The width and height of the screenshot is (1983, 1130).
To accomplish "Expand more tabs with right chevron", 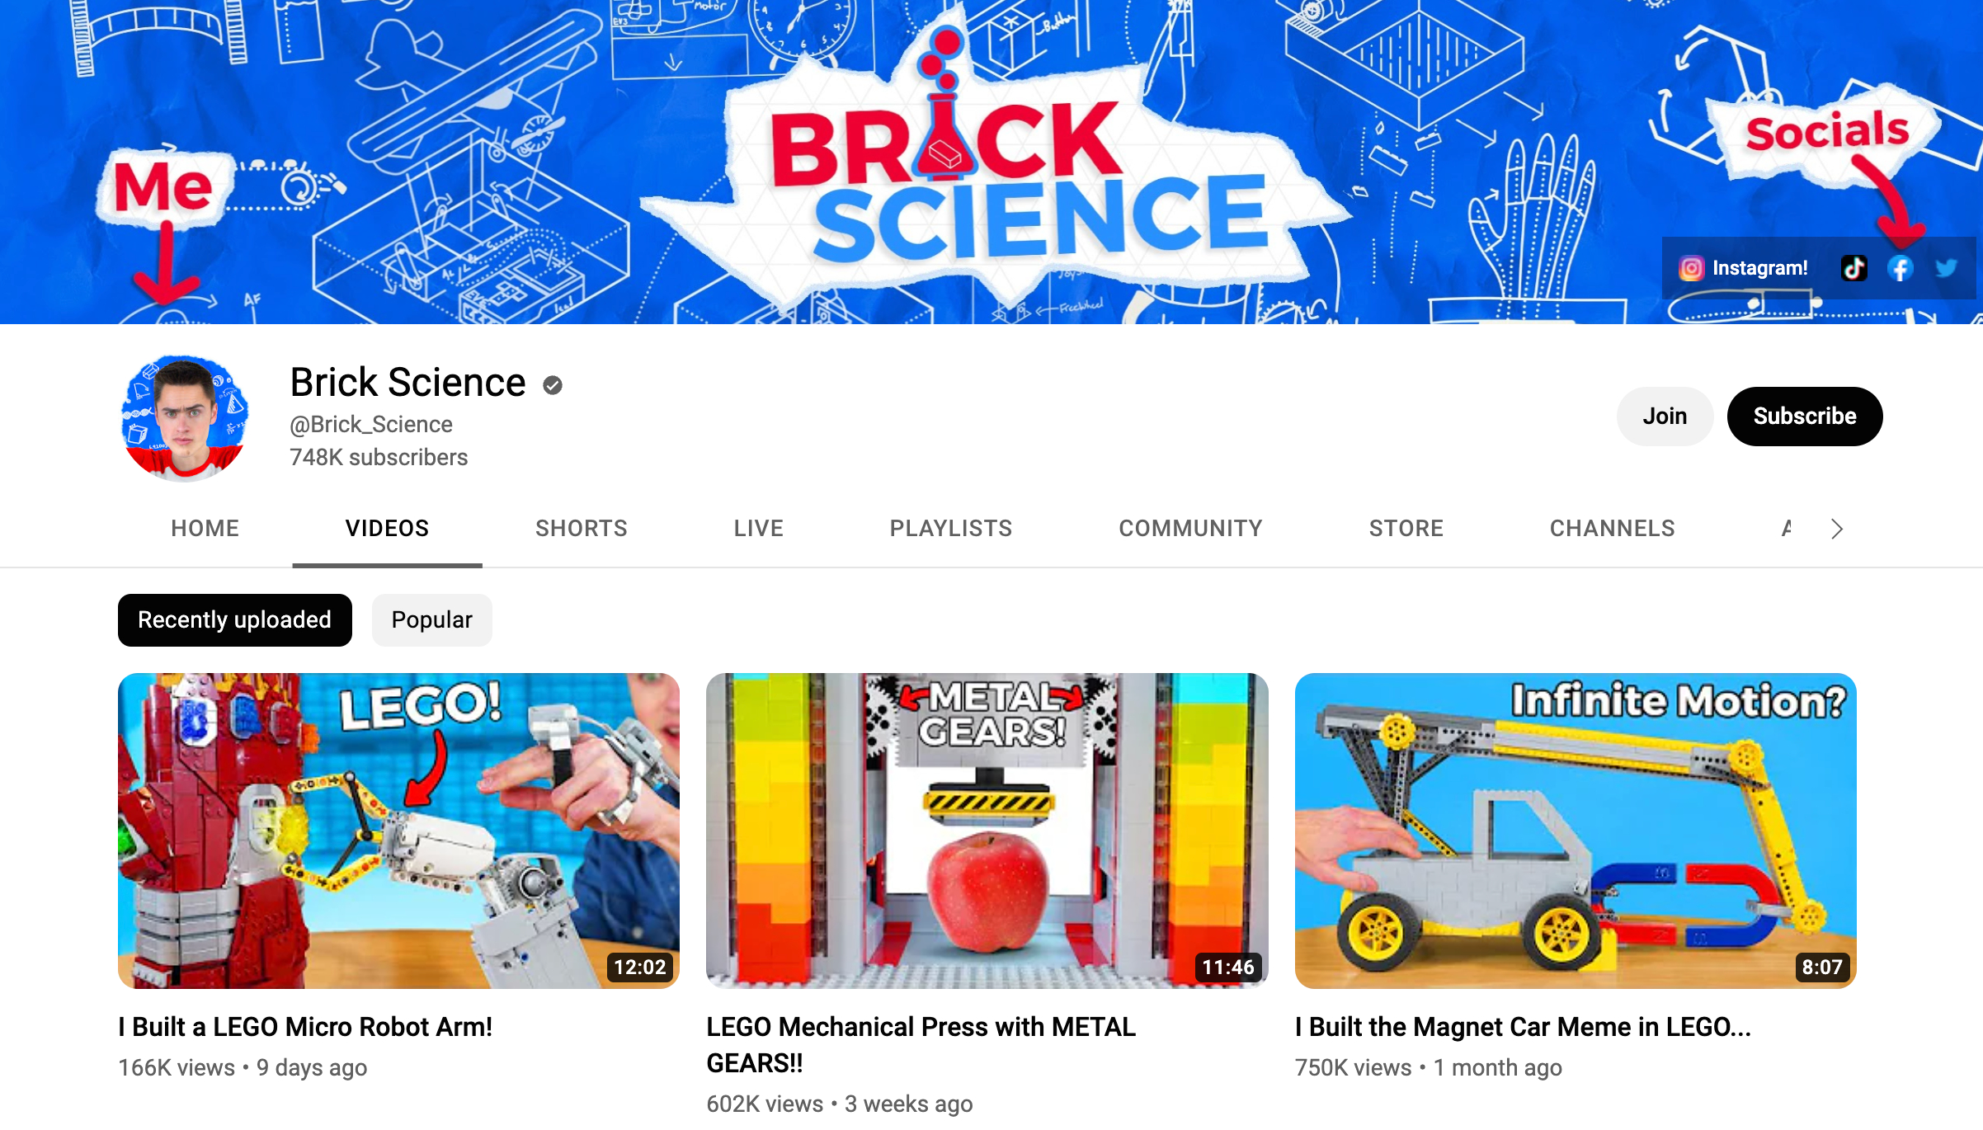I will point(1836,529).
